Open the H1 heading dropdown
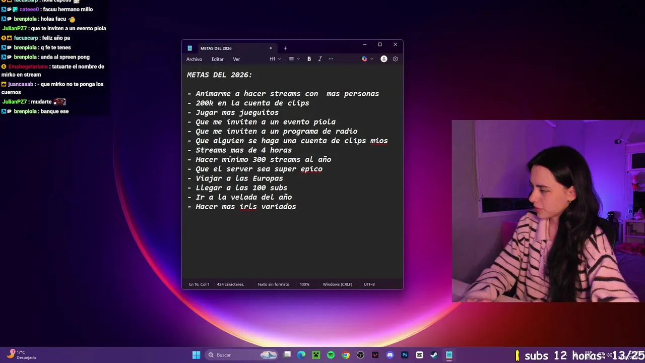645x363 pixels. click(x=275, y=59)
